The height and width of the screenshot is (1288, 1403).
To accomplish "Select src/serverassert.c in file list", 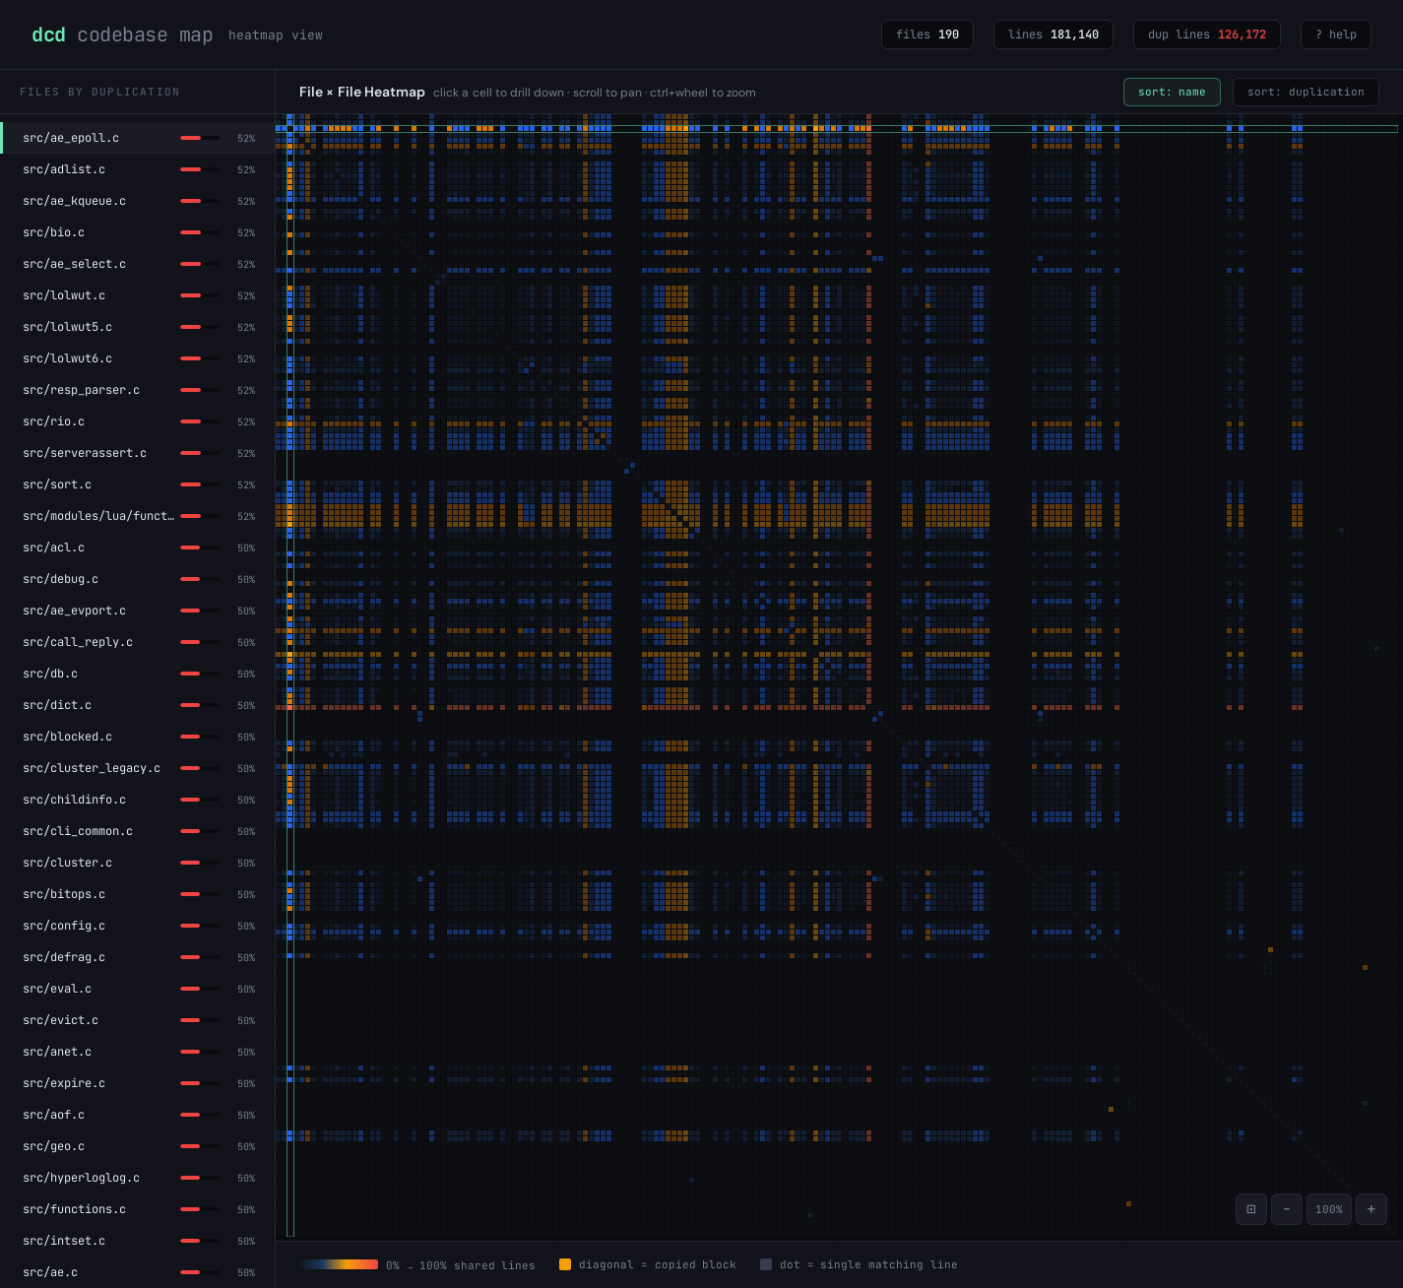I will [138, 453].
